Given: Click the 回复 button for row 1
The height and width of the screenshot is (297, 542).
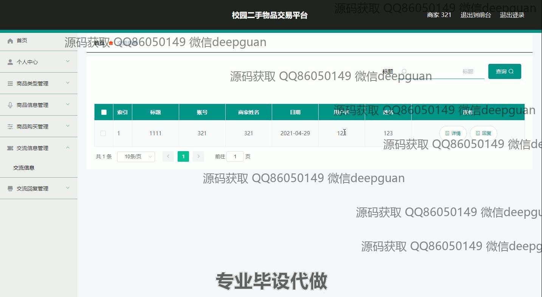Looking at the screenshot, I should pyautogui.click(x=483, y=133).
